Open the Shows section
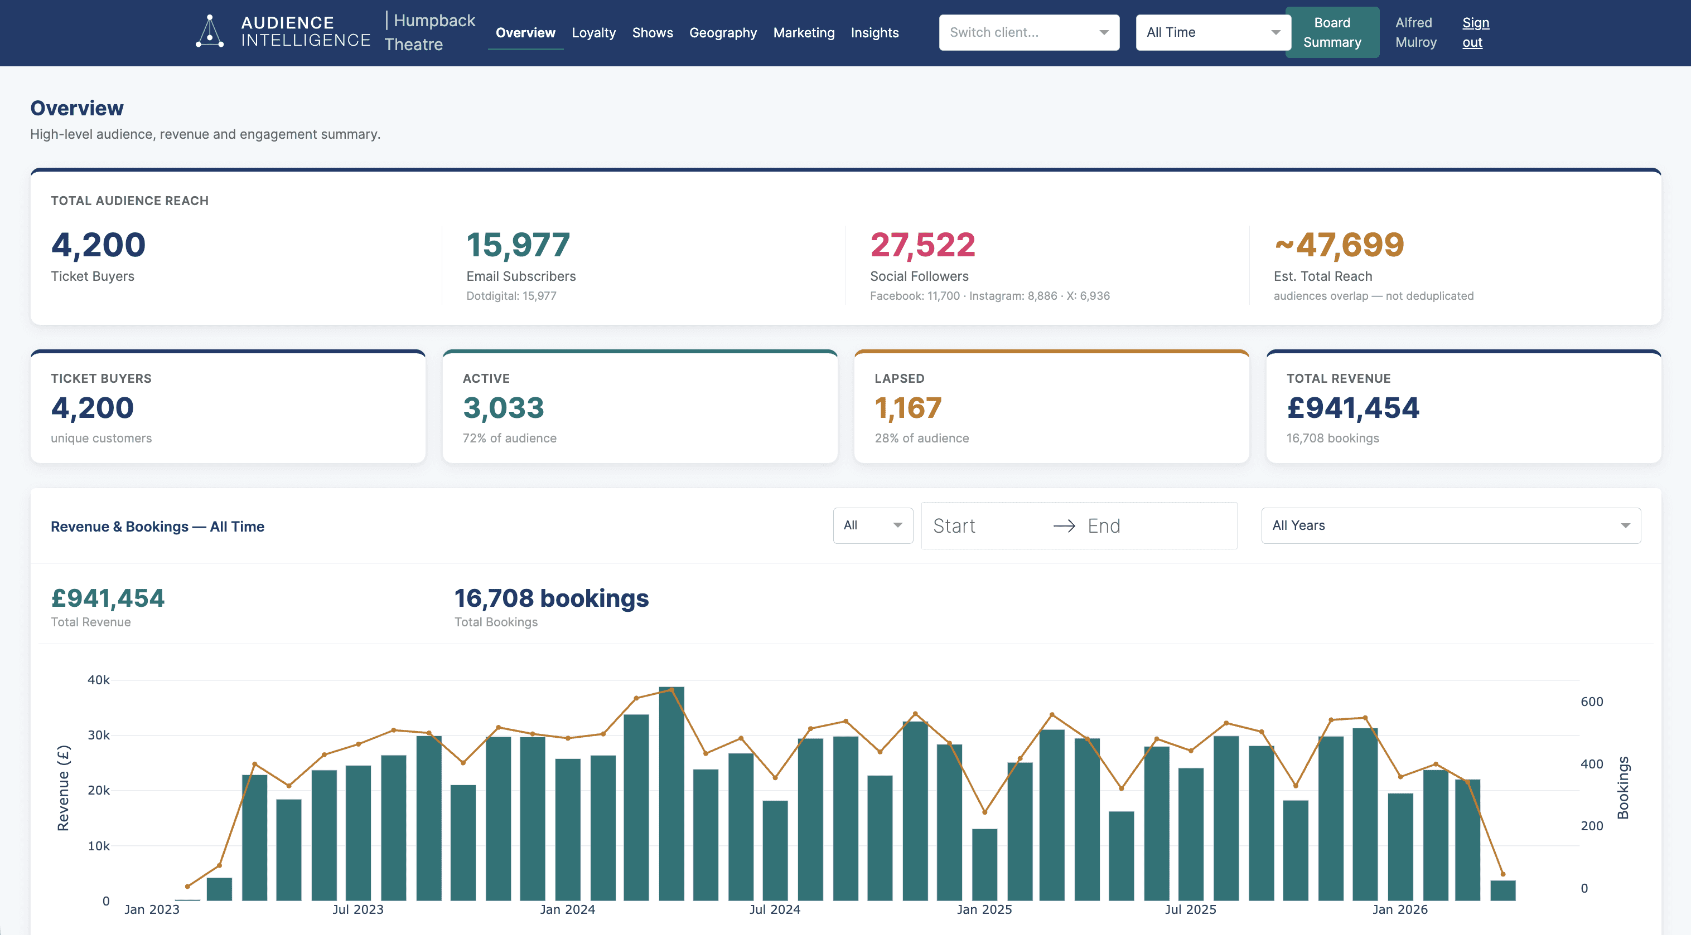1691x935 pixels. pos(653,32)
